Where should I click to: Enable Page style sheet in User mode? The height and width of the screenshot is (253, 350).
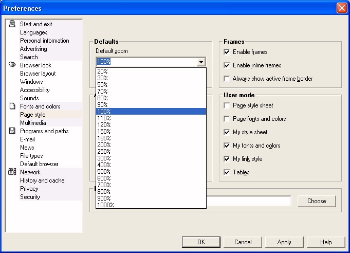click(227, 105)
